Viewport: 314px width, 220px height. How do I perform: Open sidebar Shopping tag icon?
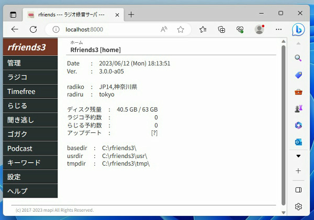pos(298,75)
